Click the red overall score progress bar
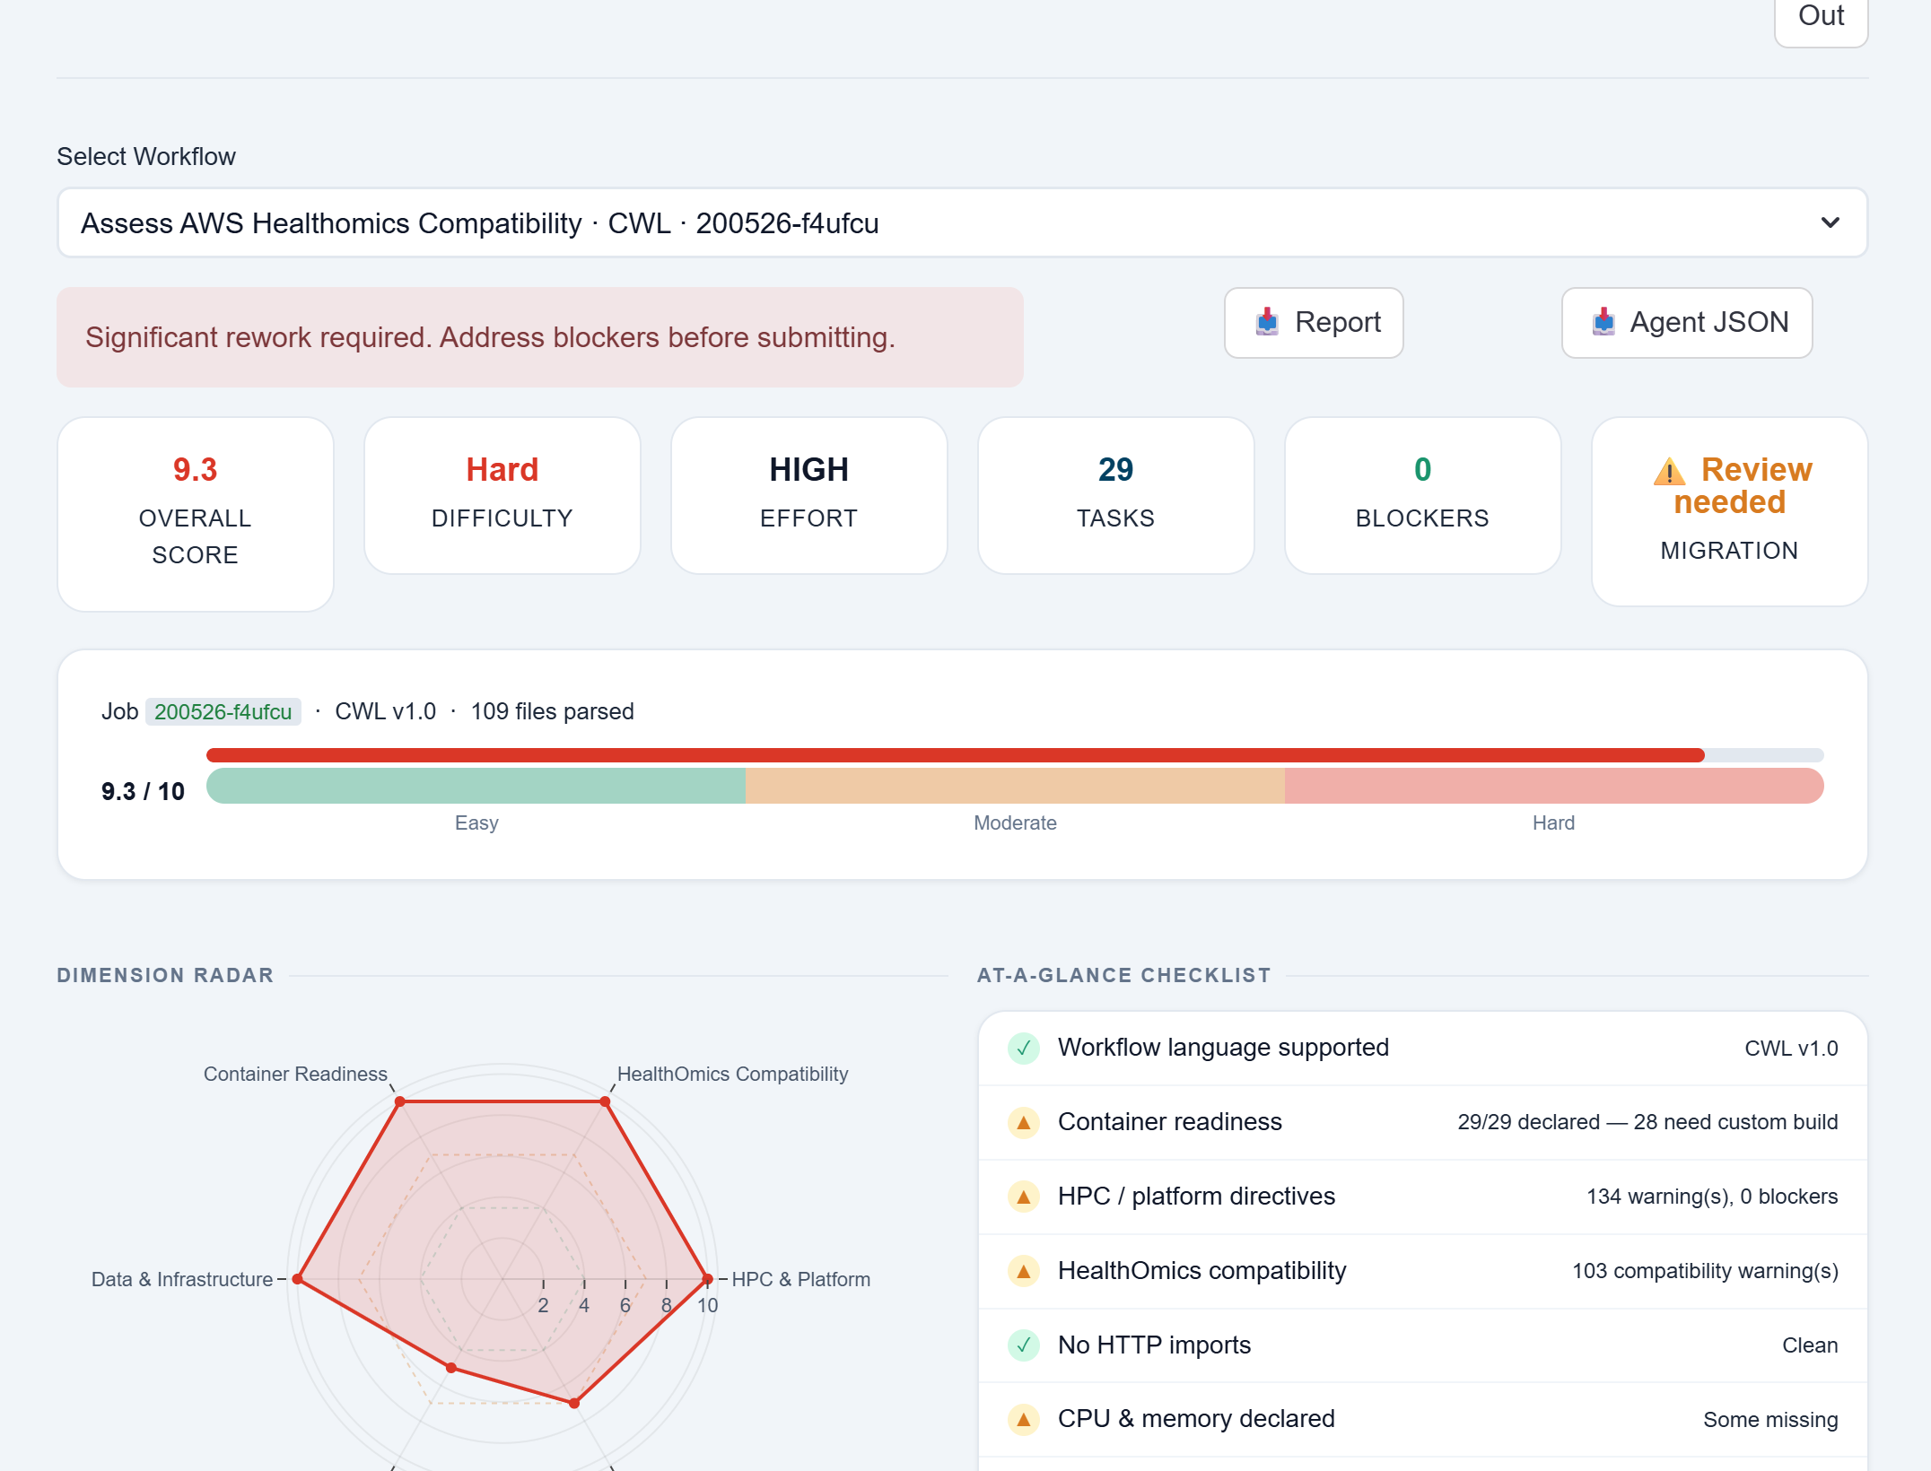This screenshot has height=1471, width=1931. (x=956, y=755)
